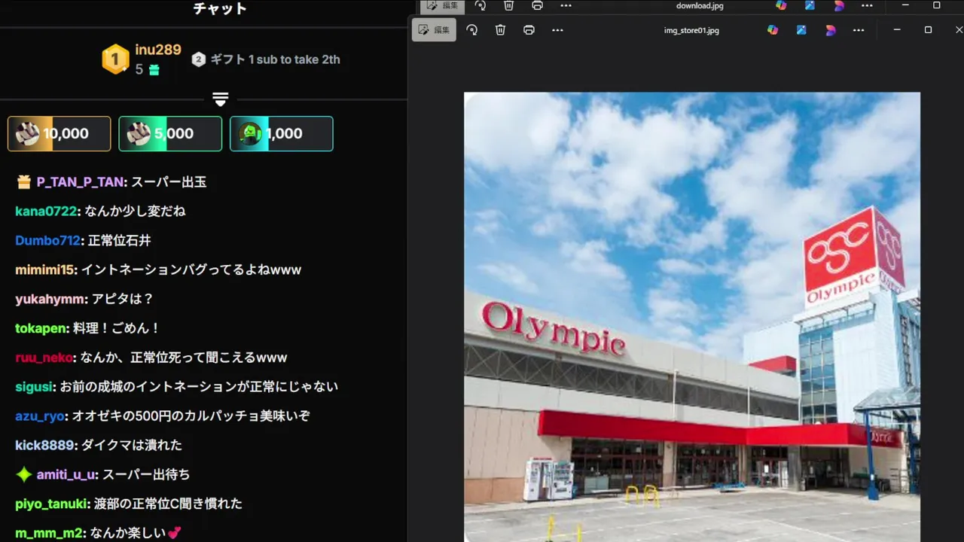
Task: Select the download.jpg window title
Action: point(700,5)
